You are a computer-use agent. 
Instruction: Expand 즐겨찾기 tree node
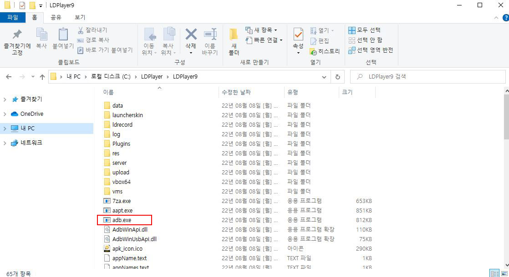[5, 99]
